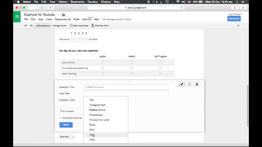Image resolution: width=262 pixels, height=147 pixels.
Task: Click the blue Send form button
Action: coord(234,19)
